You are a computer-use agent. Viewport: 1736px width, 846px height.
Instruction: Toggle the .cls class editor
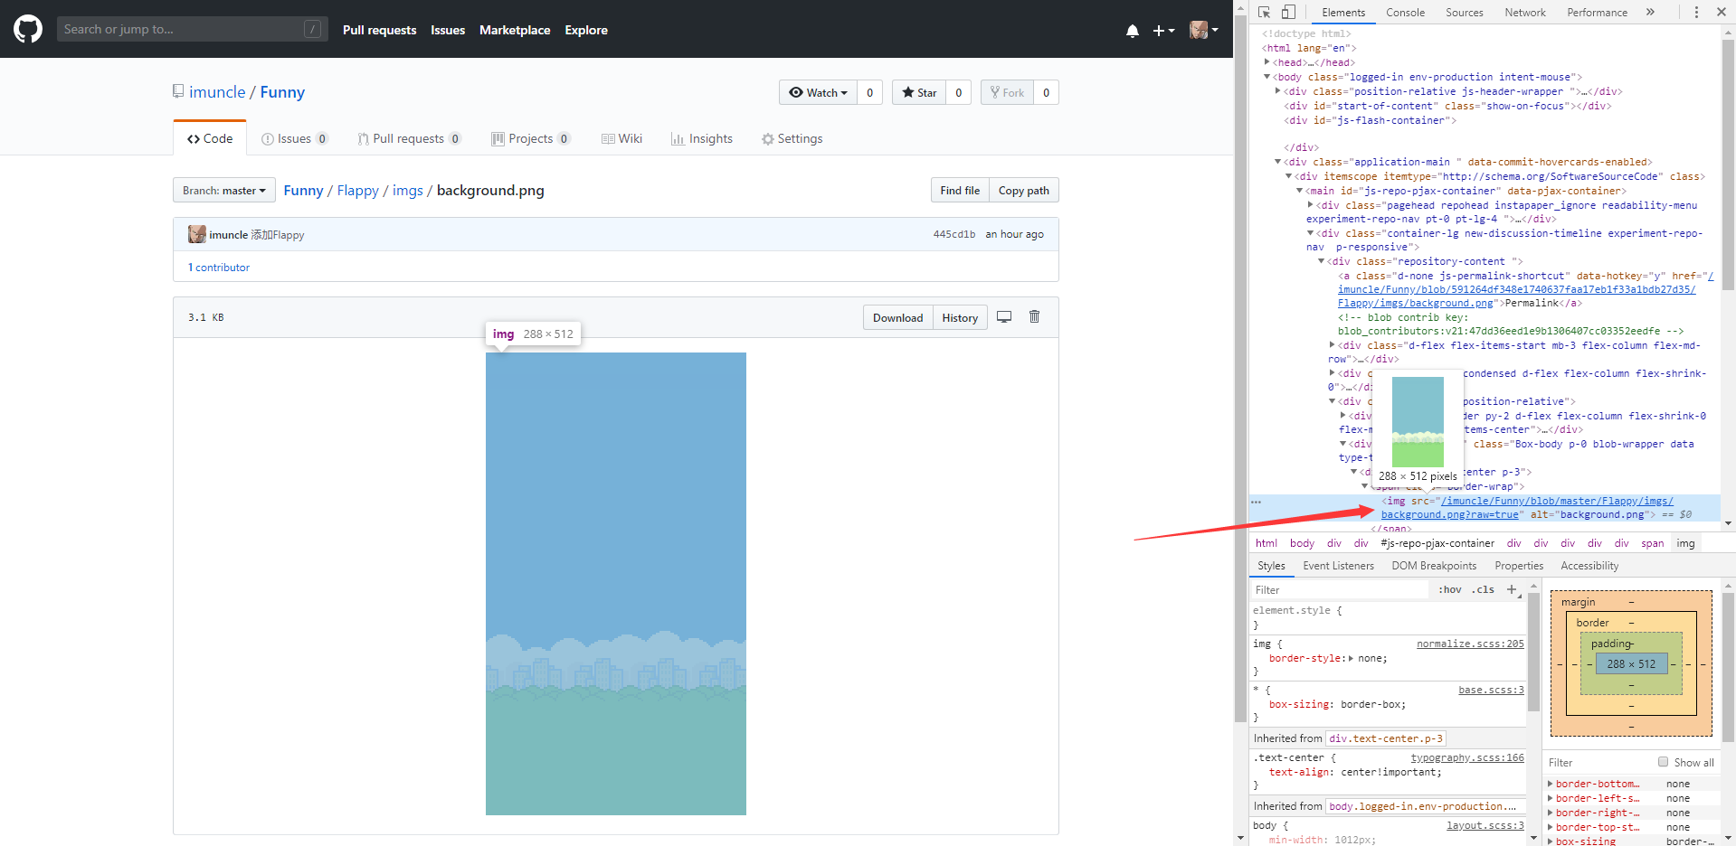pyautogui.click(x=1483, y=589)
